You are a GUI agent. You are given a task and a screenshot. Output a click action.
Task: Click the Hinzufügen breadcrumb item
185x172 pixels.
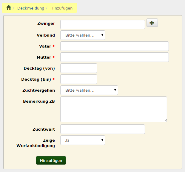point(61,8)
